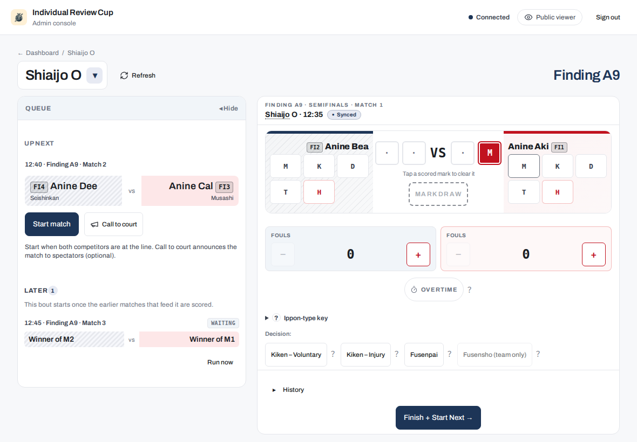This screenshot has height=442, width=637.
Task: Open help for Kiken – Voluntary
Action: tap(333, 354)
